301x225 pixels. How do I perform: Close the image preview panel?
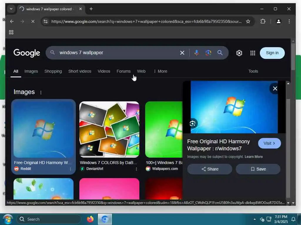275,88
